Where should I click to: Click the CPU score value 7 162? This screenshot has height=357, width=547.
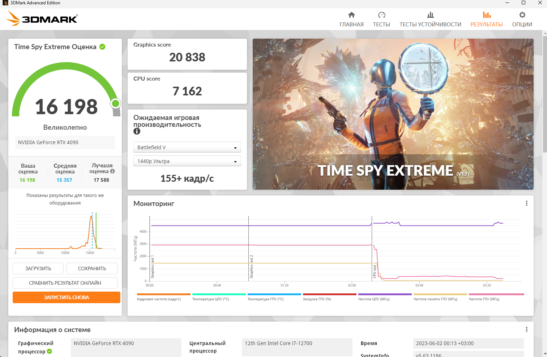[x=187, y=91]
